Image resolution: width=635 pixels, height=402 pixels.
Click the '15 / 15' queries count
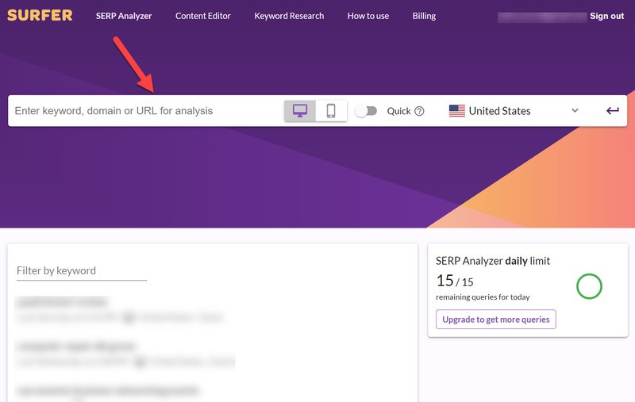[454, 281]
